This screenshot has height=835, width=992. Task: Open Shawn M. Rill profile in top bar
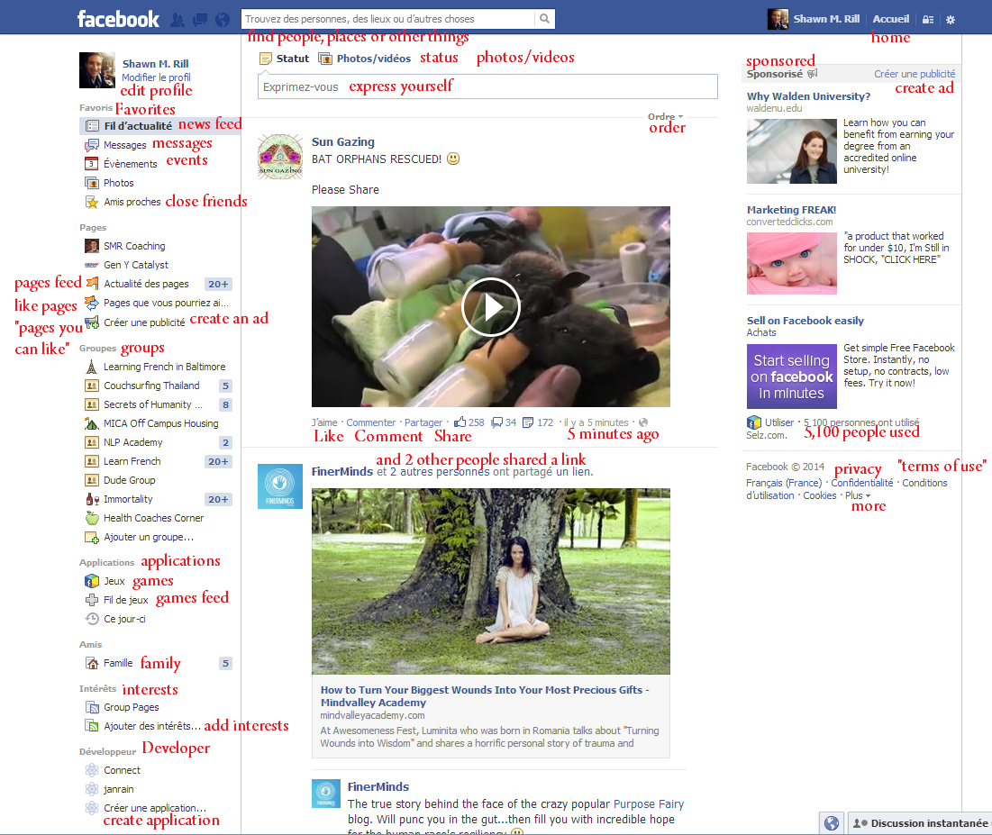click(814, 19)
